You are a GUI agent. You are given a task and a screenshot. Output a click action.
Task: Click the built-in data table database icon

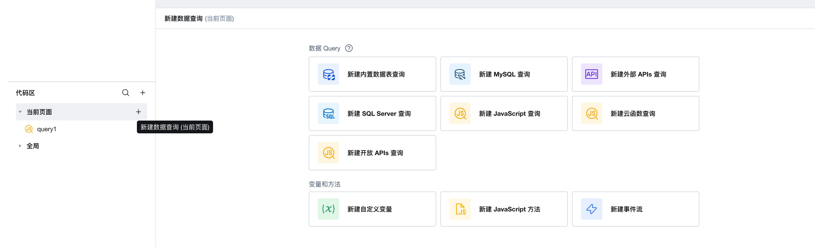pos(328,74)
